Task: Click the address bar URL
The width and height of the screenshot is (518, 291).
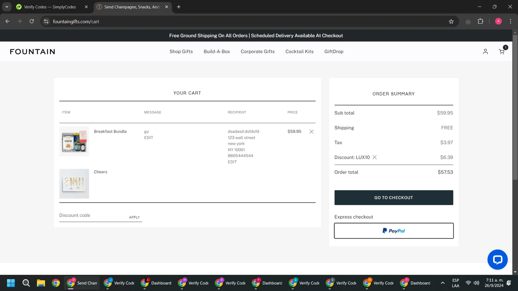Action: coord(76,21)
